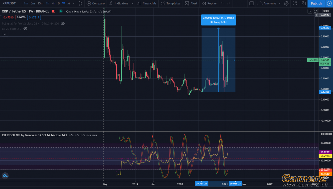
Task: Click the red 17.96032 indicator value label
Action: pyautogui.click(x=325, y=170)
